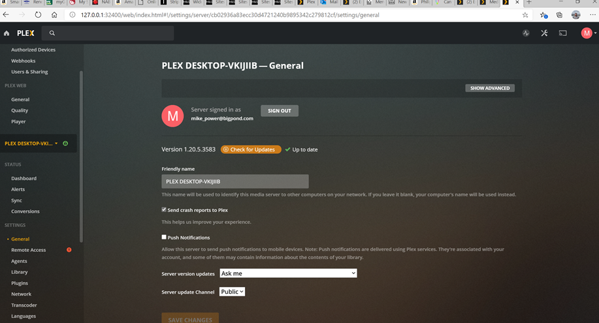Open the browser collections icon
599x323 pixels.
[560, 15]
